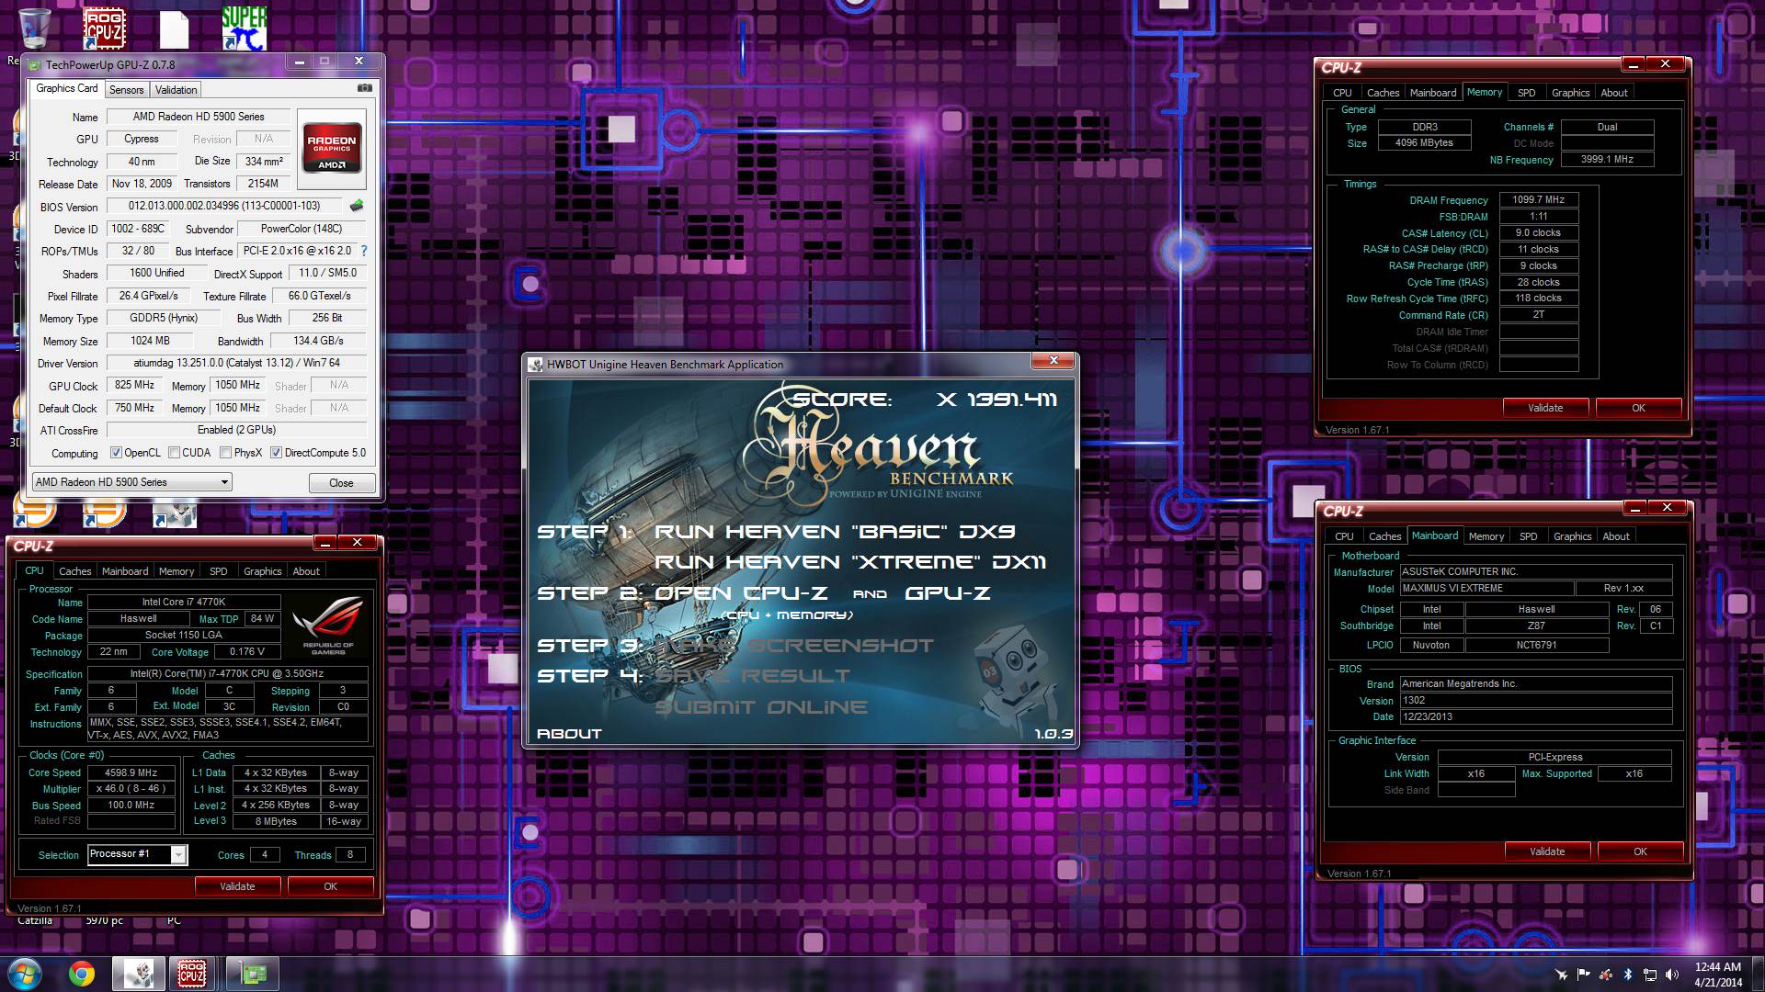
Task: Select the Heaven benchmark taskbar icon
Action: (139, 974)
